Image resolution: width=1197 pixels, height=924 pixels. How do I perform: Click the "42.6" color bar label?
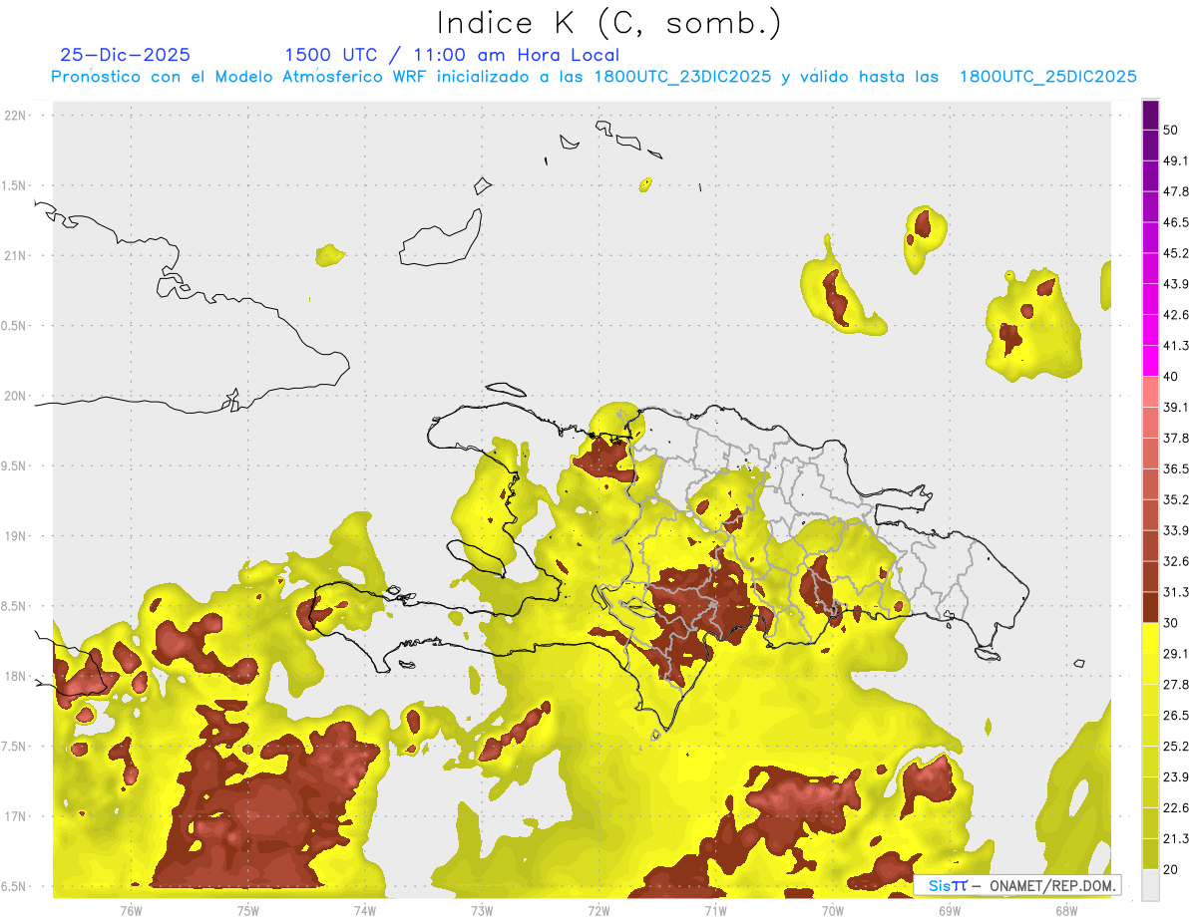point(1176,315)
